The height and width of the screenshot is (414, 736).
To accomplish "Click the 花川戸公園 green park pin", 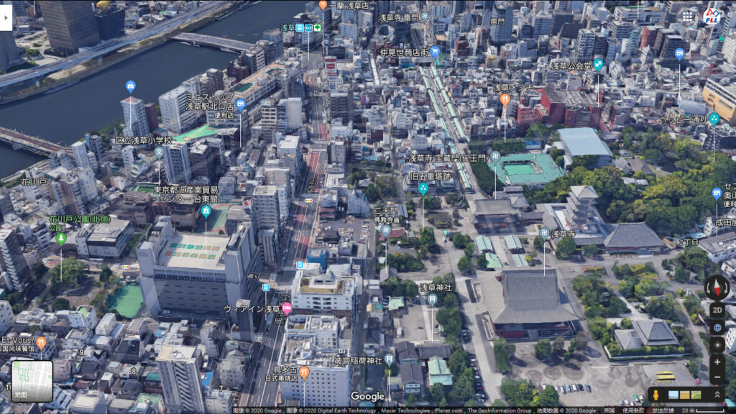I will coord(61,239).
